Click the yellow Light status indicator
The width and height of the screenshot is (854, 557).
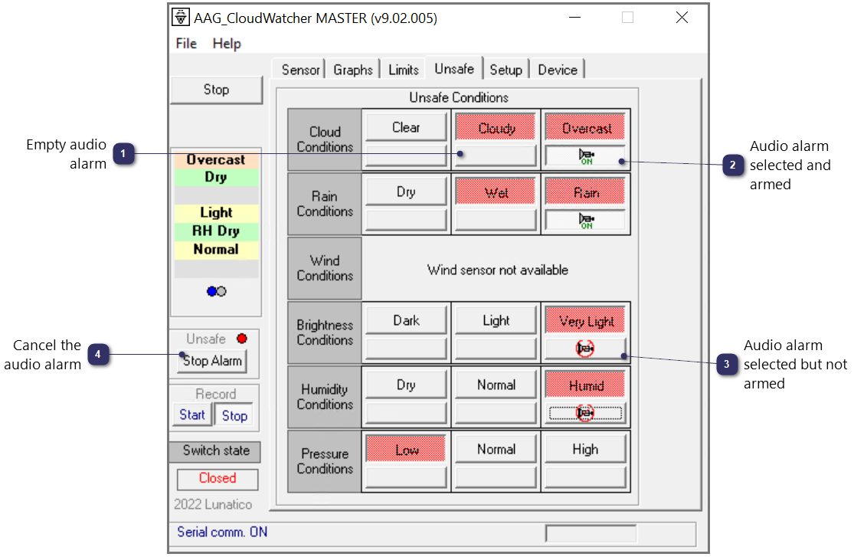tap(216, 212)
